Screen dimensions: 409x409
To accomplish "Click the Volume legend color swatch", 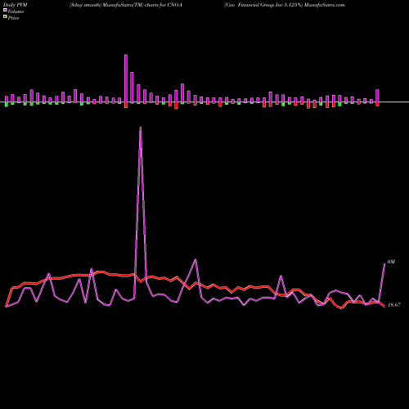I will click(5, 11).
